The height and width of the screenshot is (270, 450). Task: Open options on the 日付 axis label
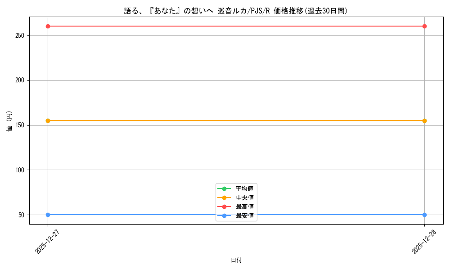click(x=236, y=260)
